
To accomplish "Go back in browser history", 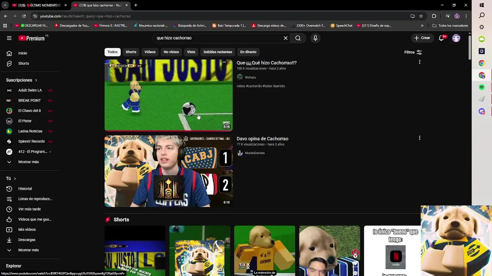I will tap(5, 16).
